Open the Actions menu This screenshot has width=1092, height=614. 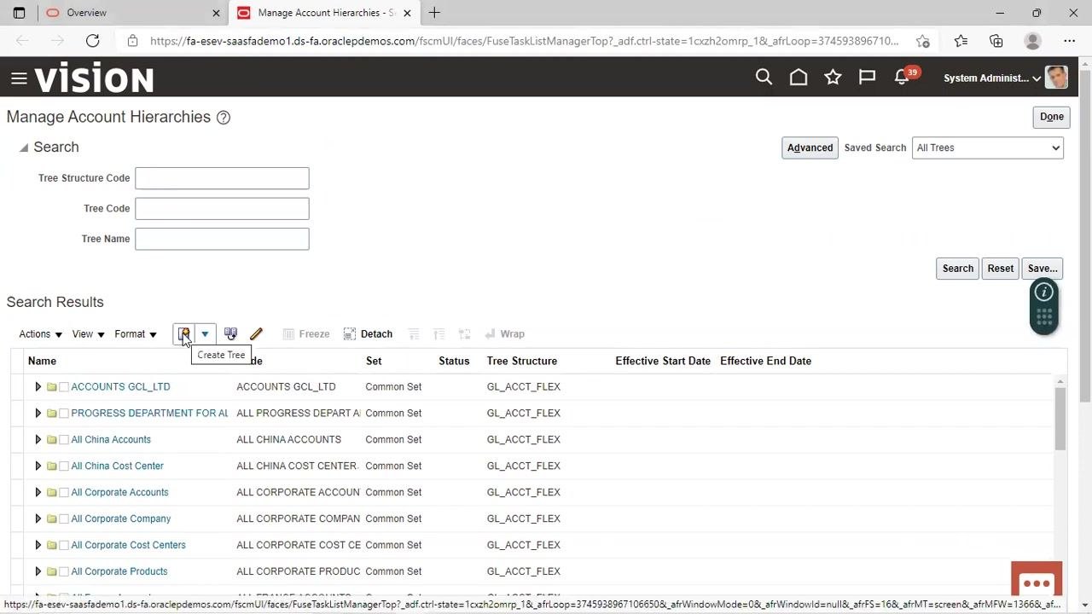pyautogui.click(x=40, y=334)
